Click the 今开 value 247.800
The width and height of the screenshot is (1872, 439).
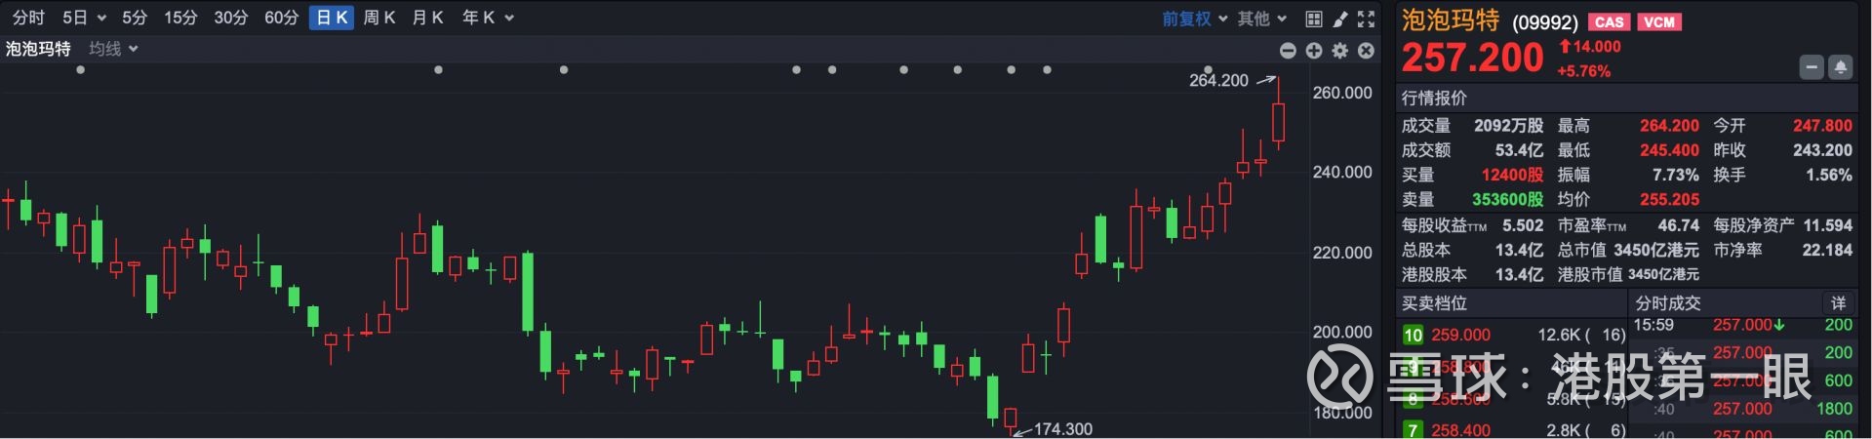pos(1822,126)
